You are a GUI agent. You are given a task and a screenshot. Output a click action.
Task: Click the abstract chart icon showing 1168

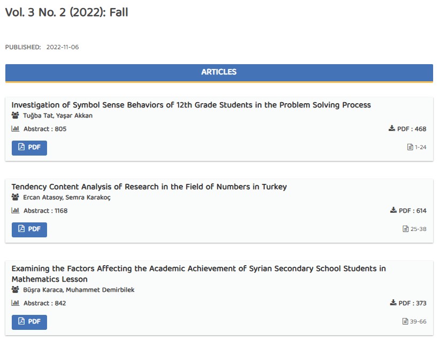(15, 211)
